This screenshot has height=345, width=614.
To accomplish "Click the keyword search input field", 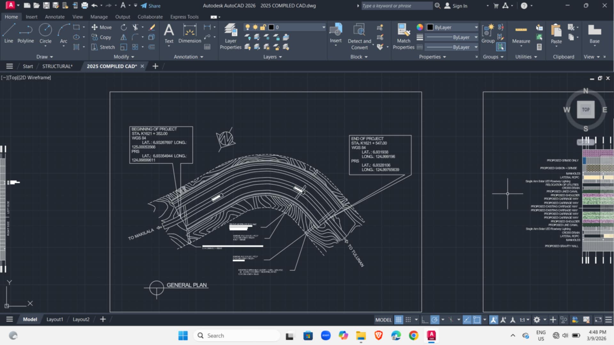I will 397,6.
